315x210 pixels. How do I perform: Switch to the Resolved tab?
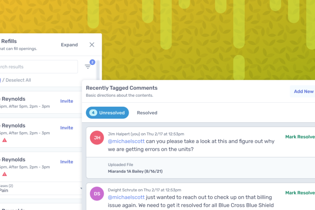click(x=147, y=113)
